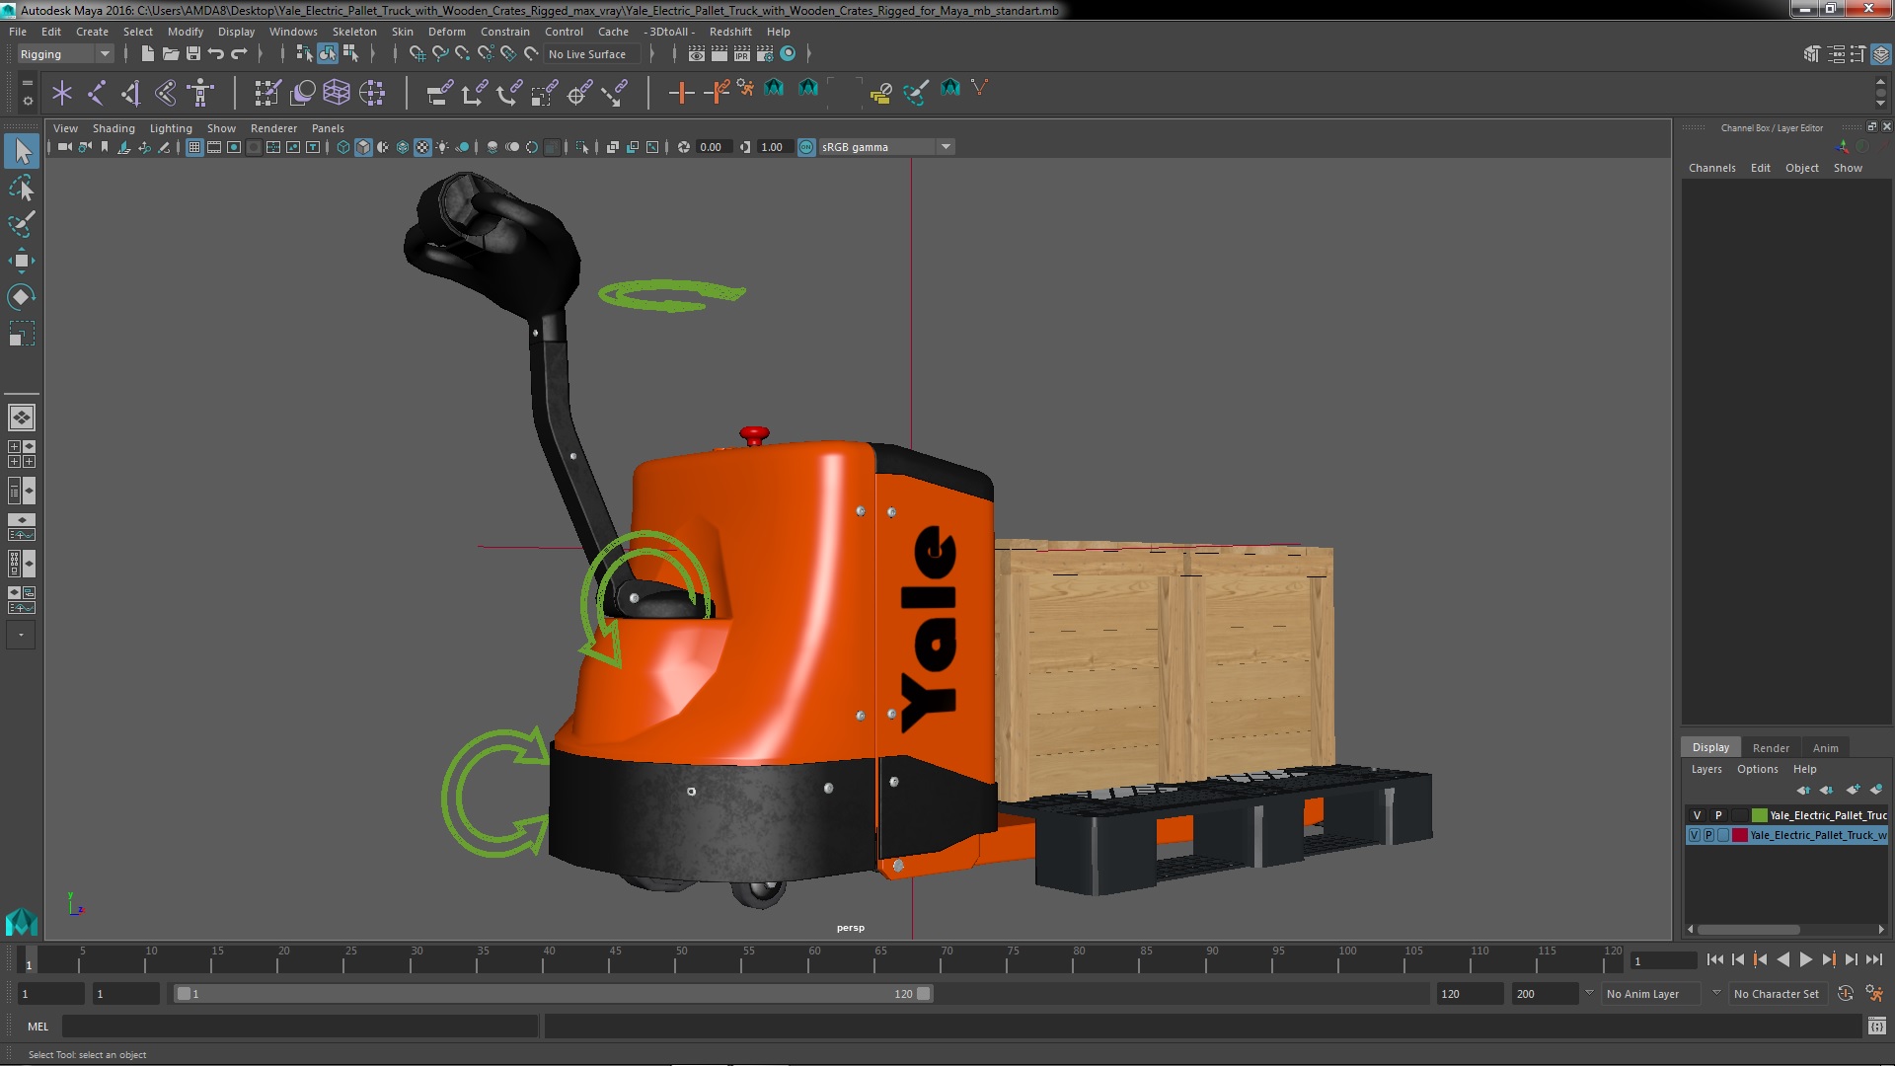Start IPR render from toolbar

pyautogui.click(x=742, y=54)
